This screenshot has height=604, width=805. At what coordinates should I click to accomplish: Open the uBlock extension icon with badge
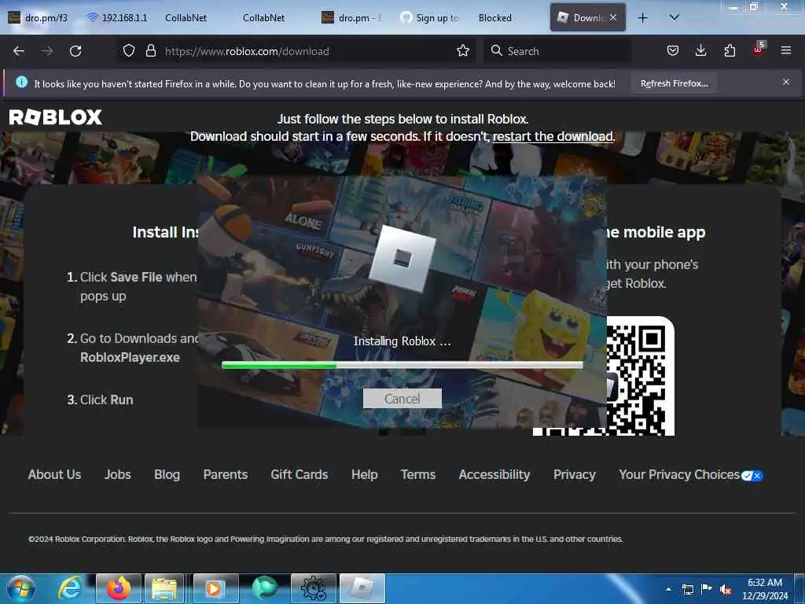pyautogui.click(x=759, y=50)
